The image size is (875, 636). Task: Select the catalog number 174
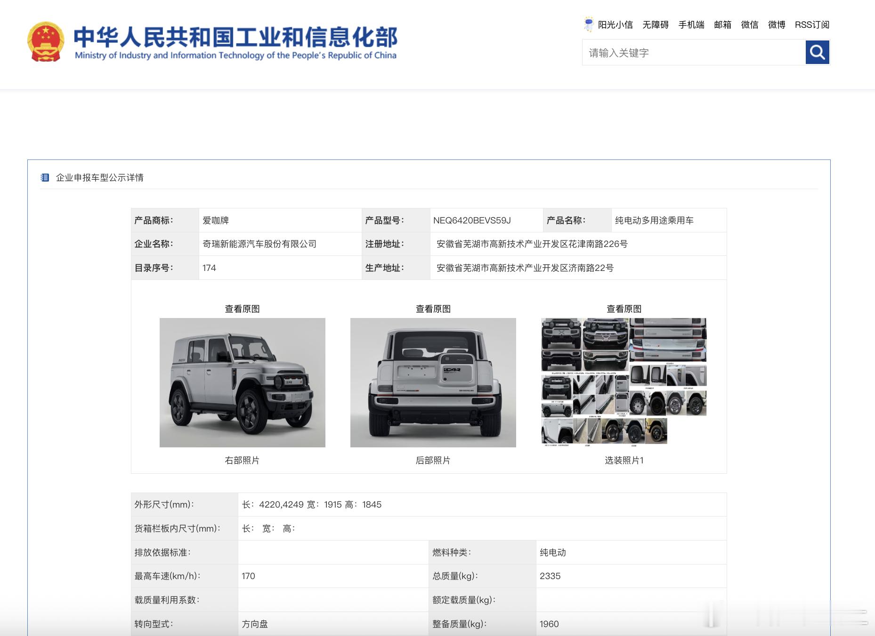(x=209, y=268)
